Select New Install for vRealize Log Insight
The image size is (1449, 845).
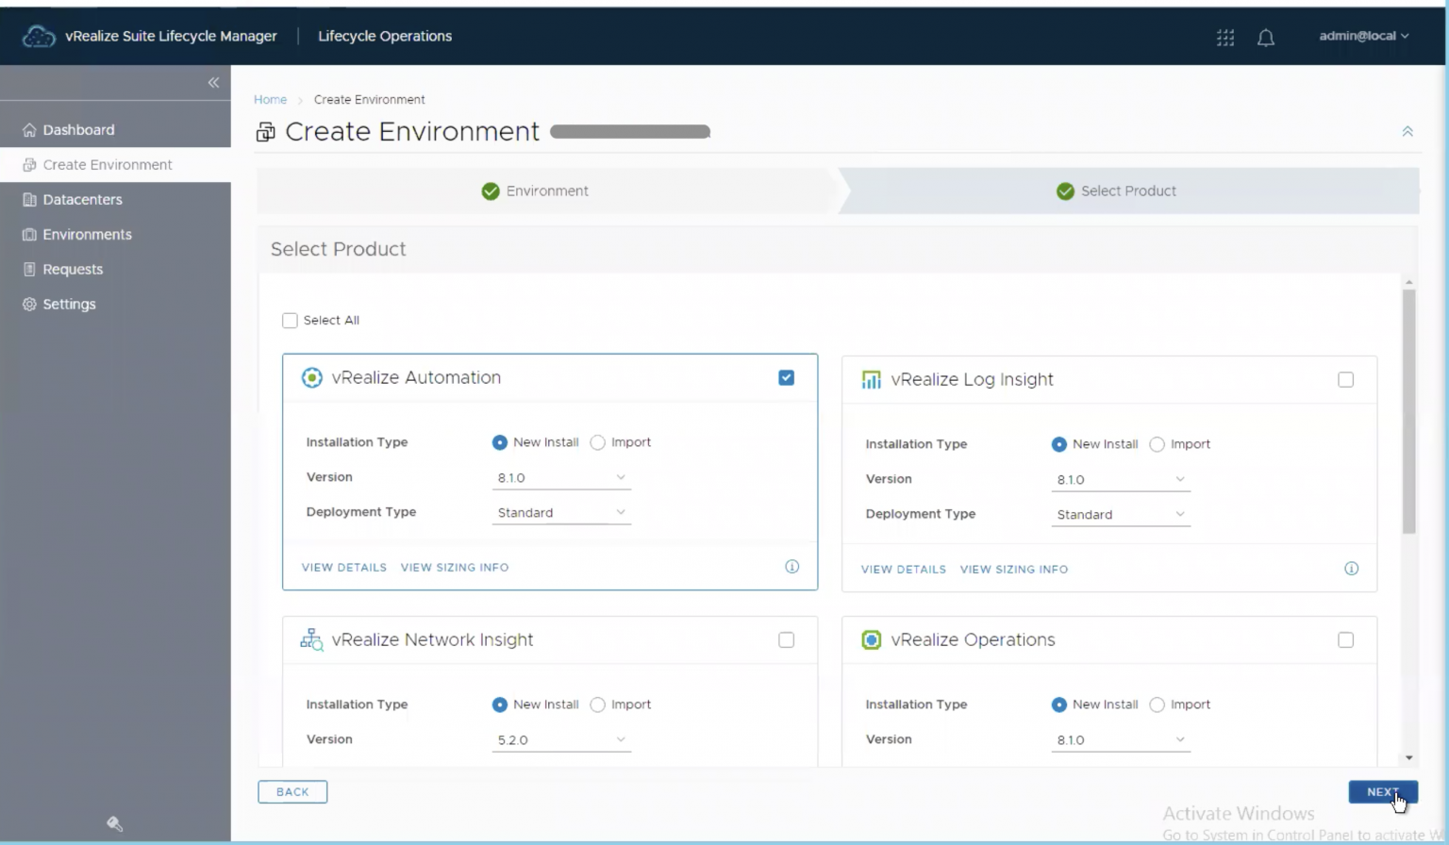(x=1059, y=444)
